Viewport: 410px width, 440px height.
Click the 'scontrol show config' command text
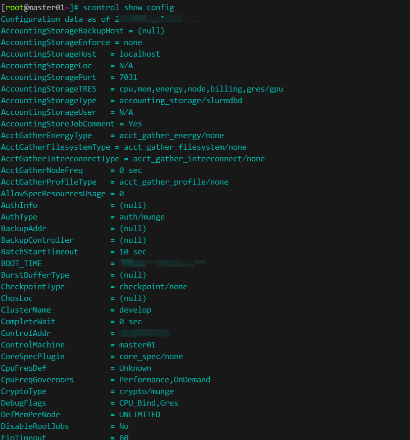128,8
